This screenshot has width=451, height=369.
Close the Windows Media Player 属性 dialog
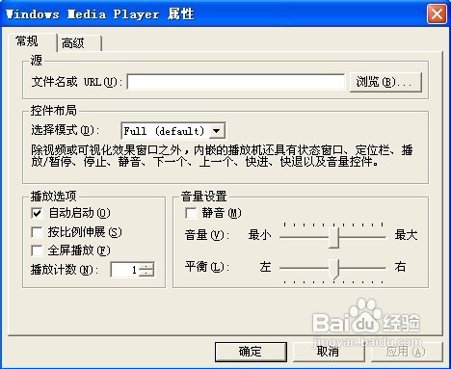pyautogui.click(x=437, y=14)
